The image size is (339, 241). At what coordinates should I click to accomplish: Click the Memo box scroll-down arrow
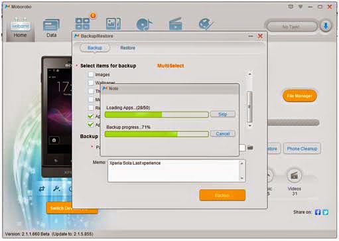pos(241,178)
